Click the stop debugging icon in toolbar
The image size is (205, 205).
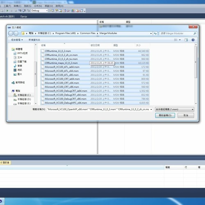click(x=16, y=11)
